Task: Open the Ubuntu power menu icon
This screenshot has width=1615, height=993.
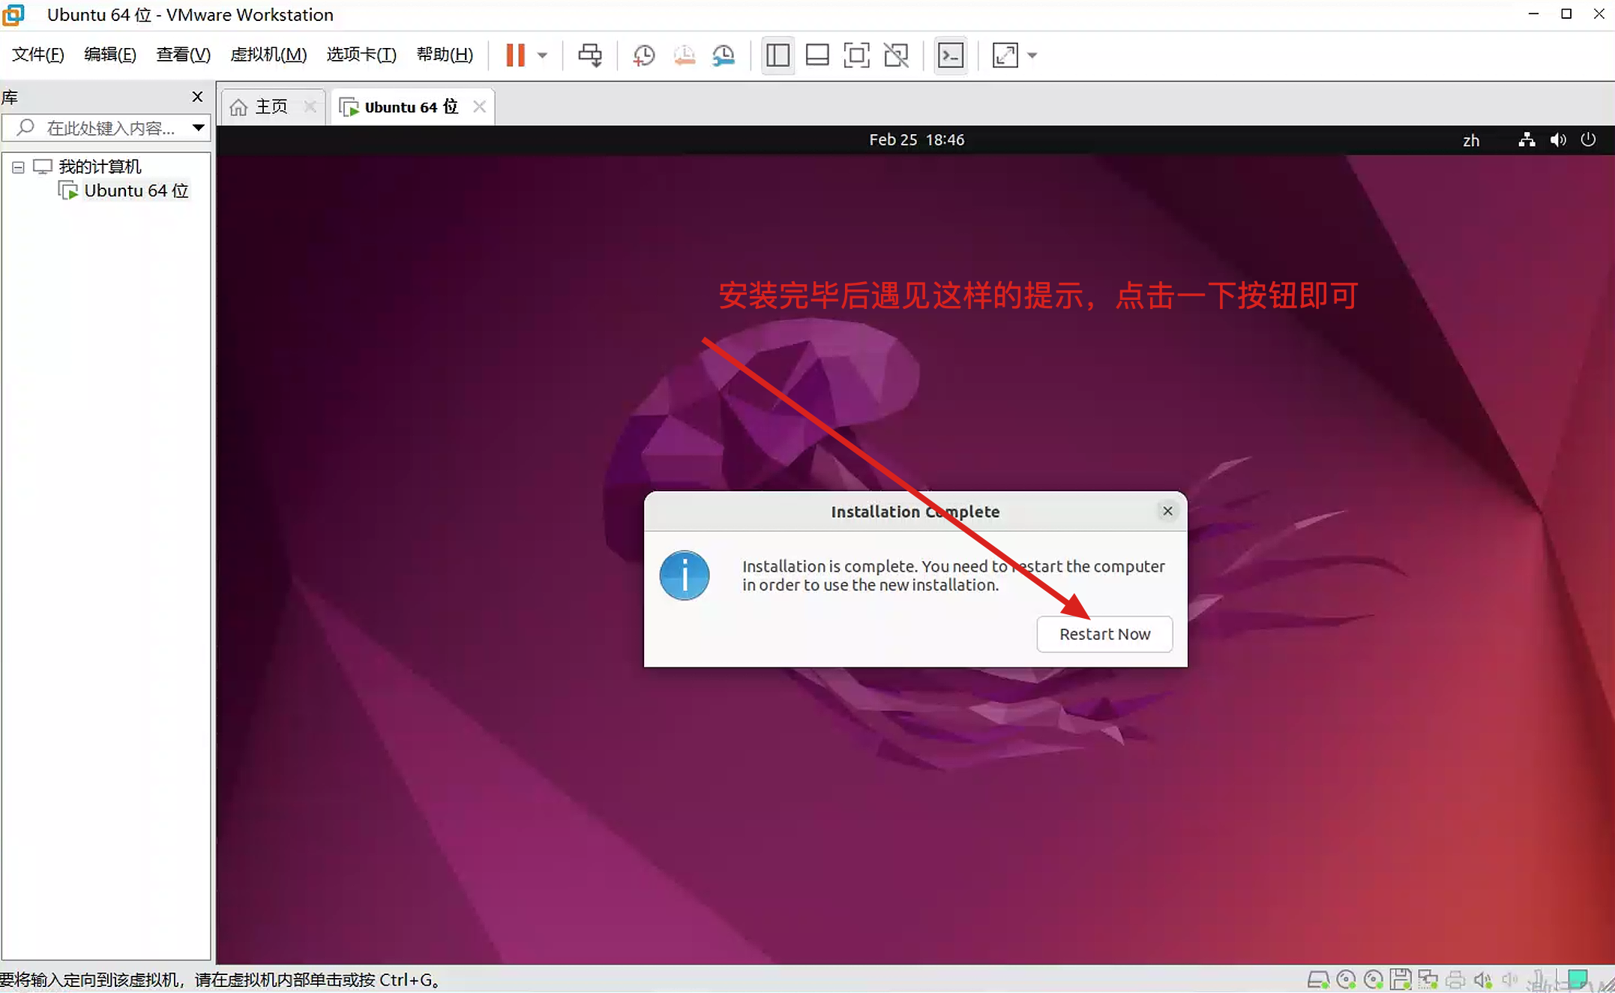Action: [1588, 139]
